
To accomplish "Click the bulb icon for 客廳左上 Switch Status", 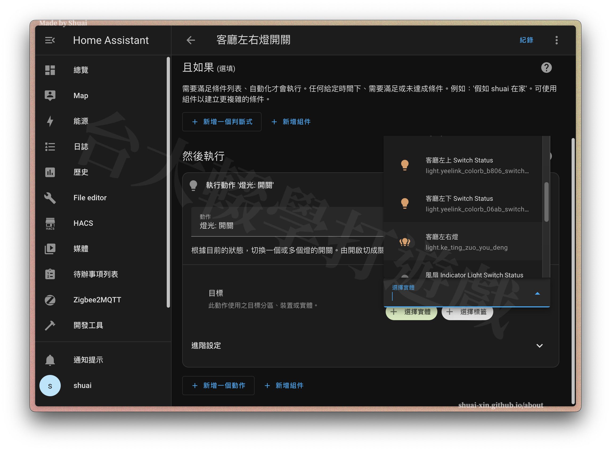I will [x=405, y=165].
